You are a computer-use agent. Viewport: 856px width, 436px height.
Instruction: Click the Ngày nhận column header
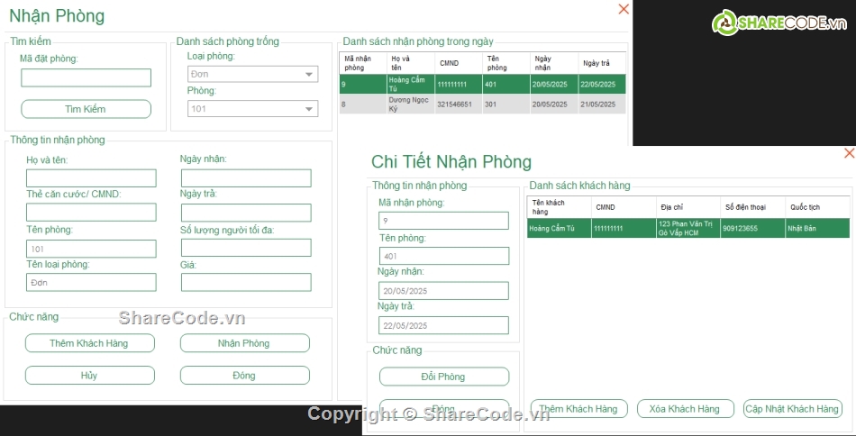[554, 63]
